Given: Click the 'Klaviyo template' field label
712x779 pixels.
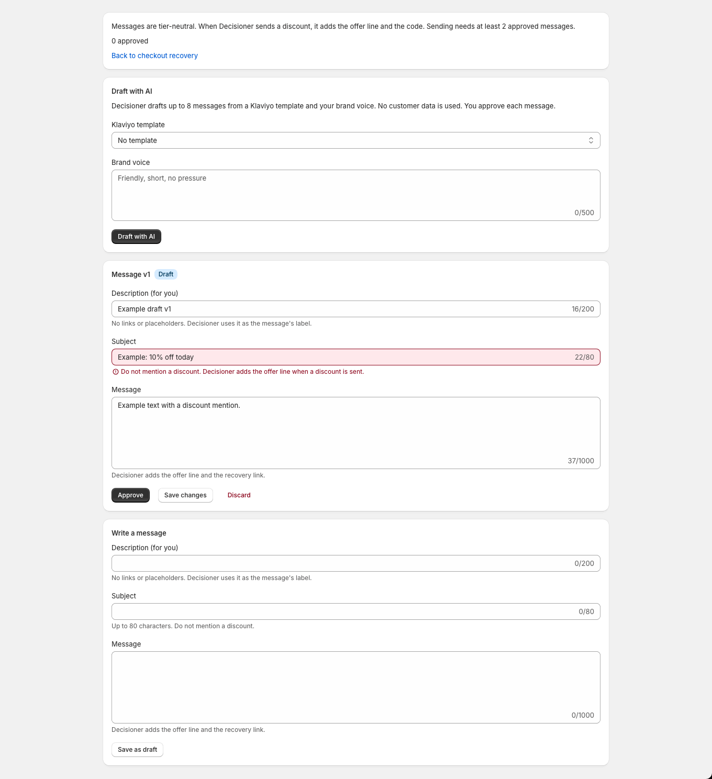Looking at the screenshot, I should coord(138,125).
